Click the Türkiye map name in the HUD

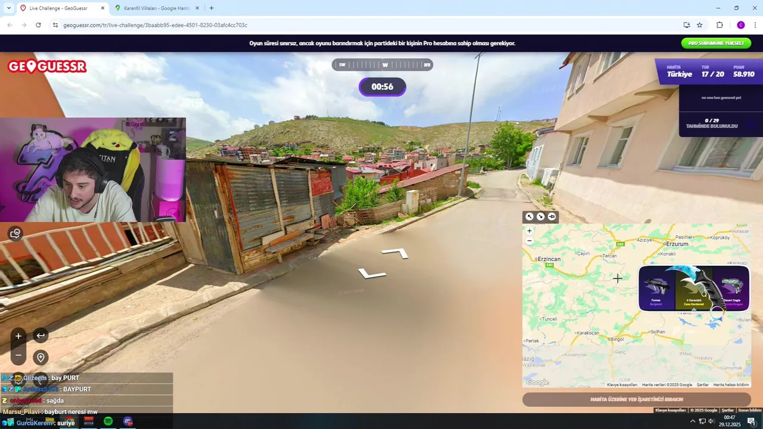click(x=680, y=74)
